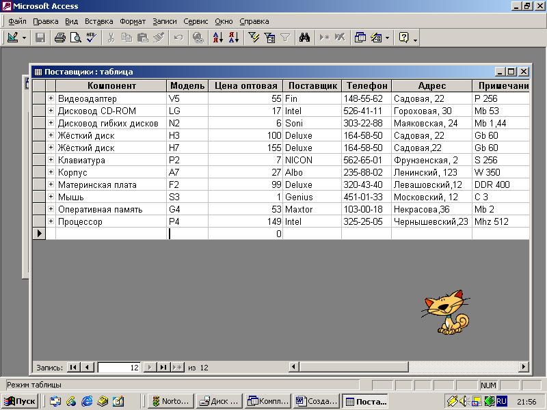Open the Вставка menu
Screen dimensions: 547x410
(99, 21)
